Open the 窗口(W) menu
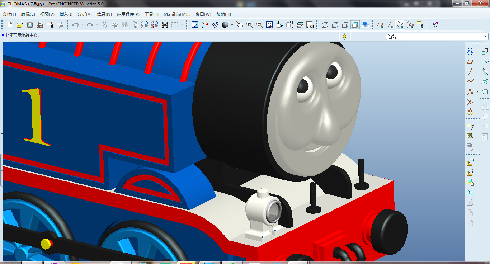The width and height of the screenshot is (490, 264). (x=203, y=14)
